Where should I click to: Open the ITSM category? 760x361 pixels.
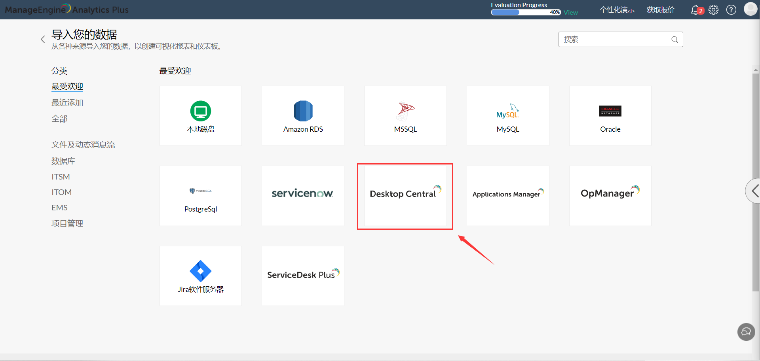[61, 177]
